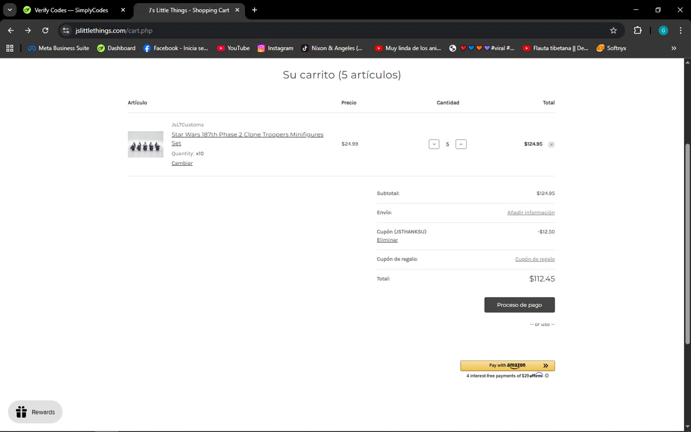Image resolution: width=691 pixels, height=432 pixels.
Task: Click Eliminar to remove the JSTHANKSU coupon
Action: [387, 240]
